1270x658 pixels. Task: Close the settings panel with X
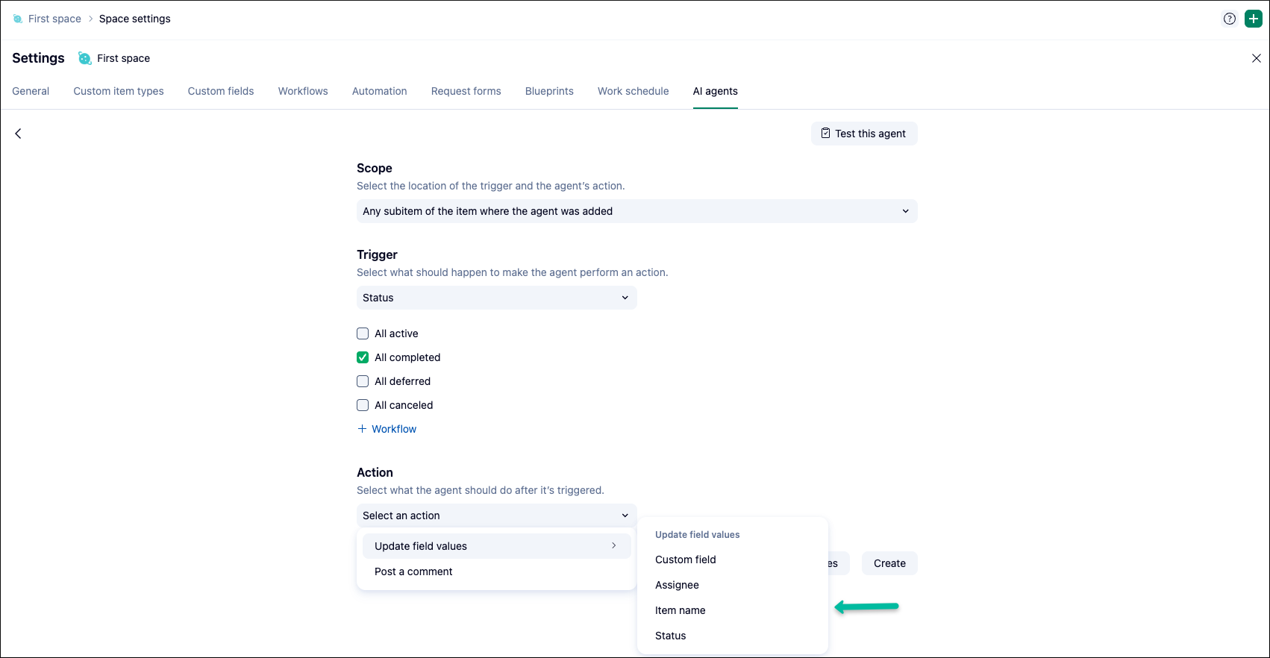tap(1257, 58)
